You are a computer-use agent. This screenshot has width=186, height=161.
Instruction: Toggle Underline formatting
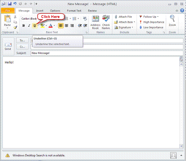35,26
